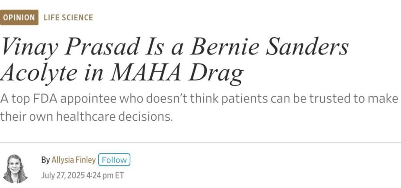Click Allysia Finley's portrait illustration
Viewport: 401px width, 188px height.
(x=15, y=169)
